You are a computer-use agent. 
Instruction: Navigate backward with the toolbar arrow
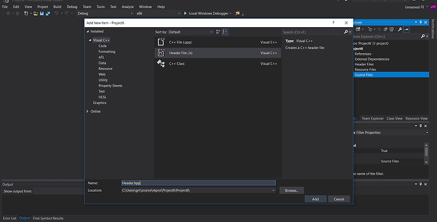tap(8, 13)
